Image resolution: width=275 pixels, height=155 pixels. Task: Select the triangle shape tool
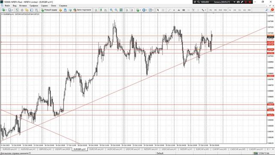(179, 10)
